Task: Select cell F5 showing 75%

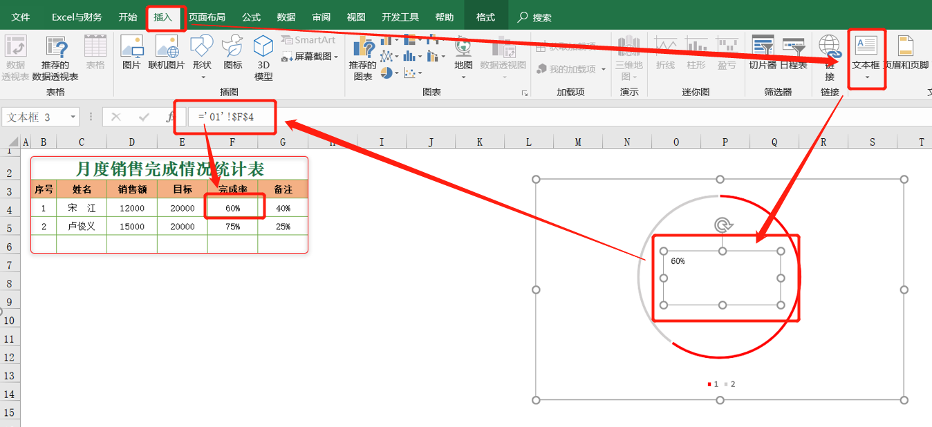Action: 232,227
